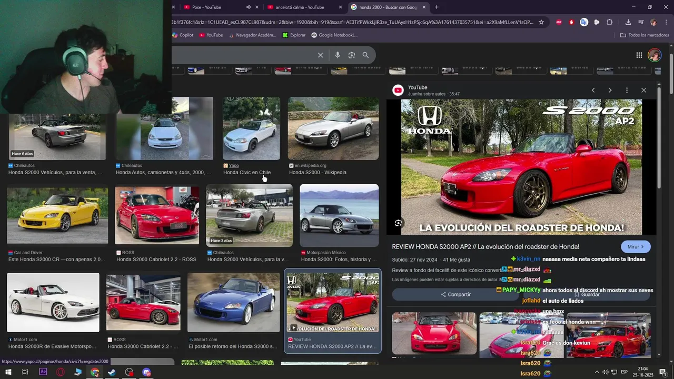Open the Windows Start menu
The width and height of the screenshot is (674, 379).
(x=8, y=372)
